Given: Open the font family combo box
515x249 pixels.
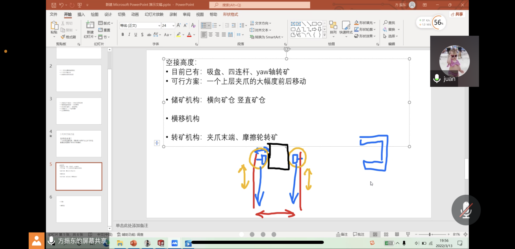Looking at the screenshot, I should pos(140,25).
